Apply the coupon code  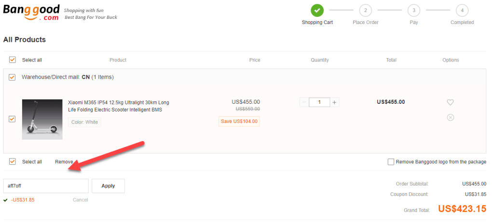pos(108,186)
